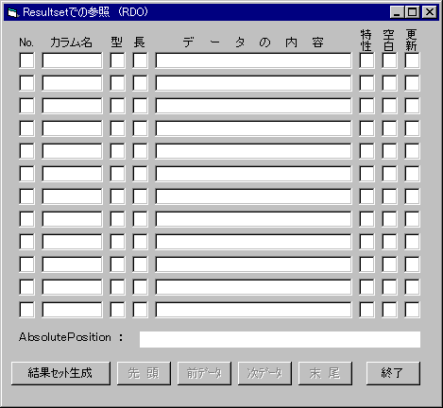Click the 型 column header label
Screen dimensions: 443x408
point(117,42)
